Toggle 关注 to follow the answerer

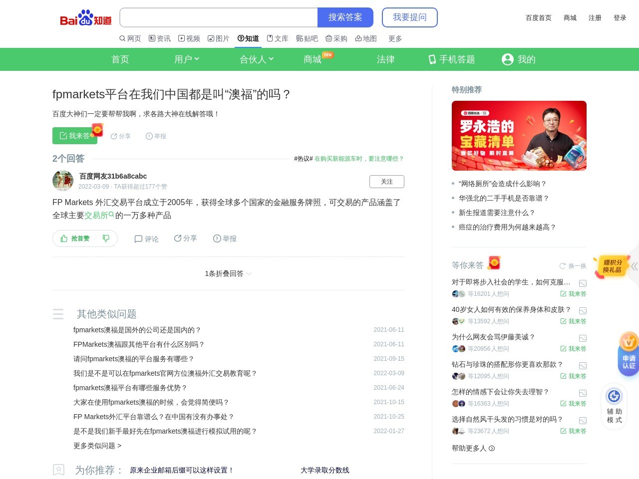pos(387,182)
